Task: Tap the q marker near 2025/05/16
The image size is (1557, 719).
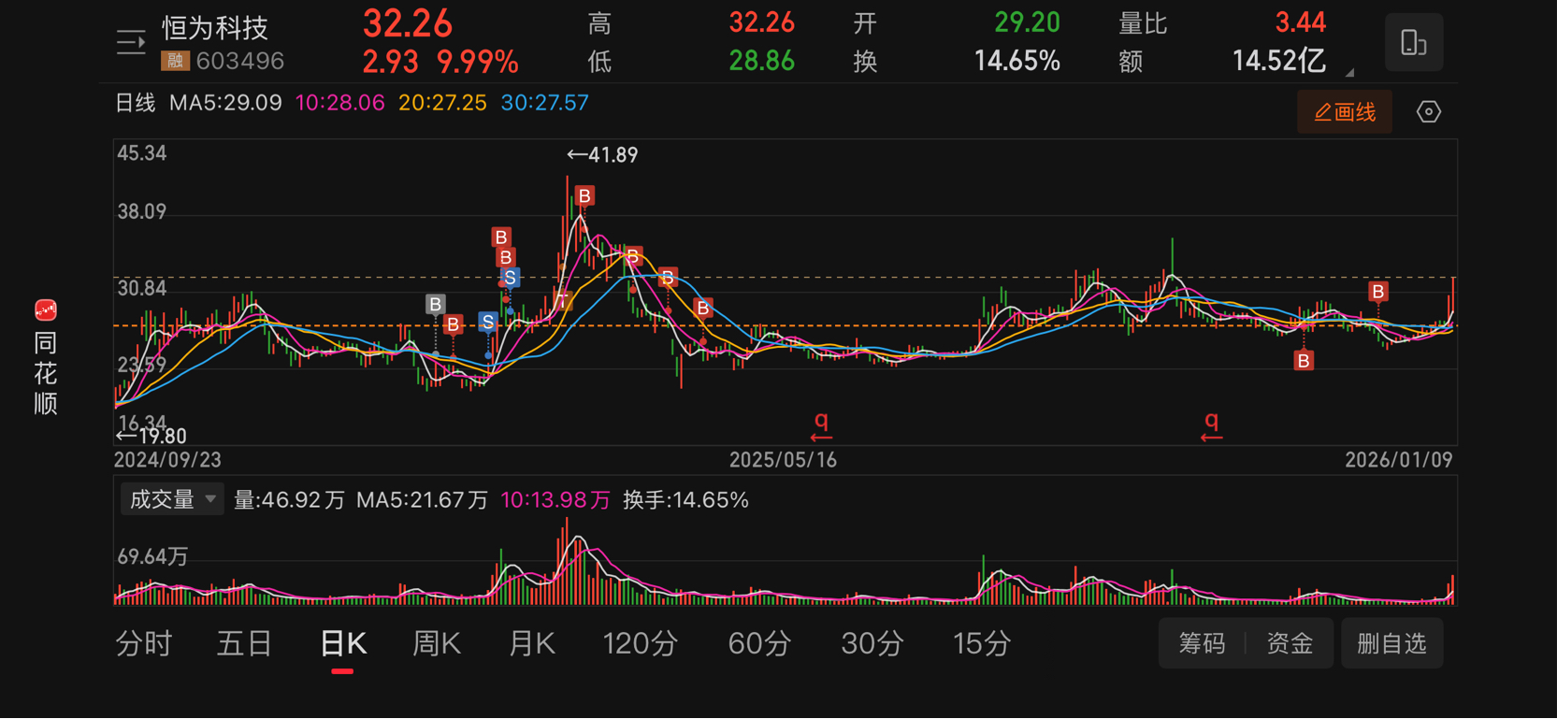Action: 821,424
